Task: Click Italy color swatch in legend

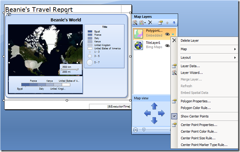Action: (x=90, y=38)
